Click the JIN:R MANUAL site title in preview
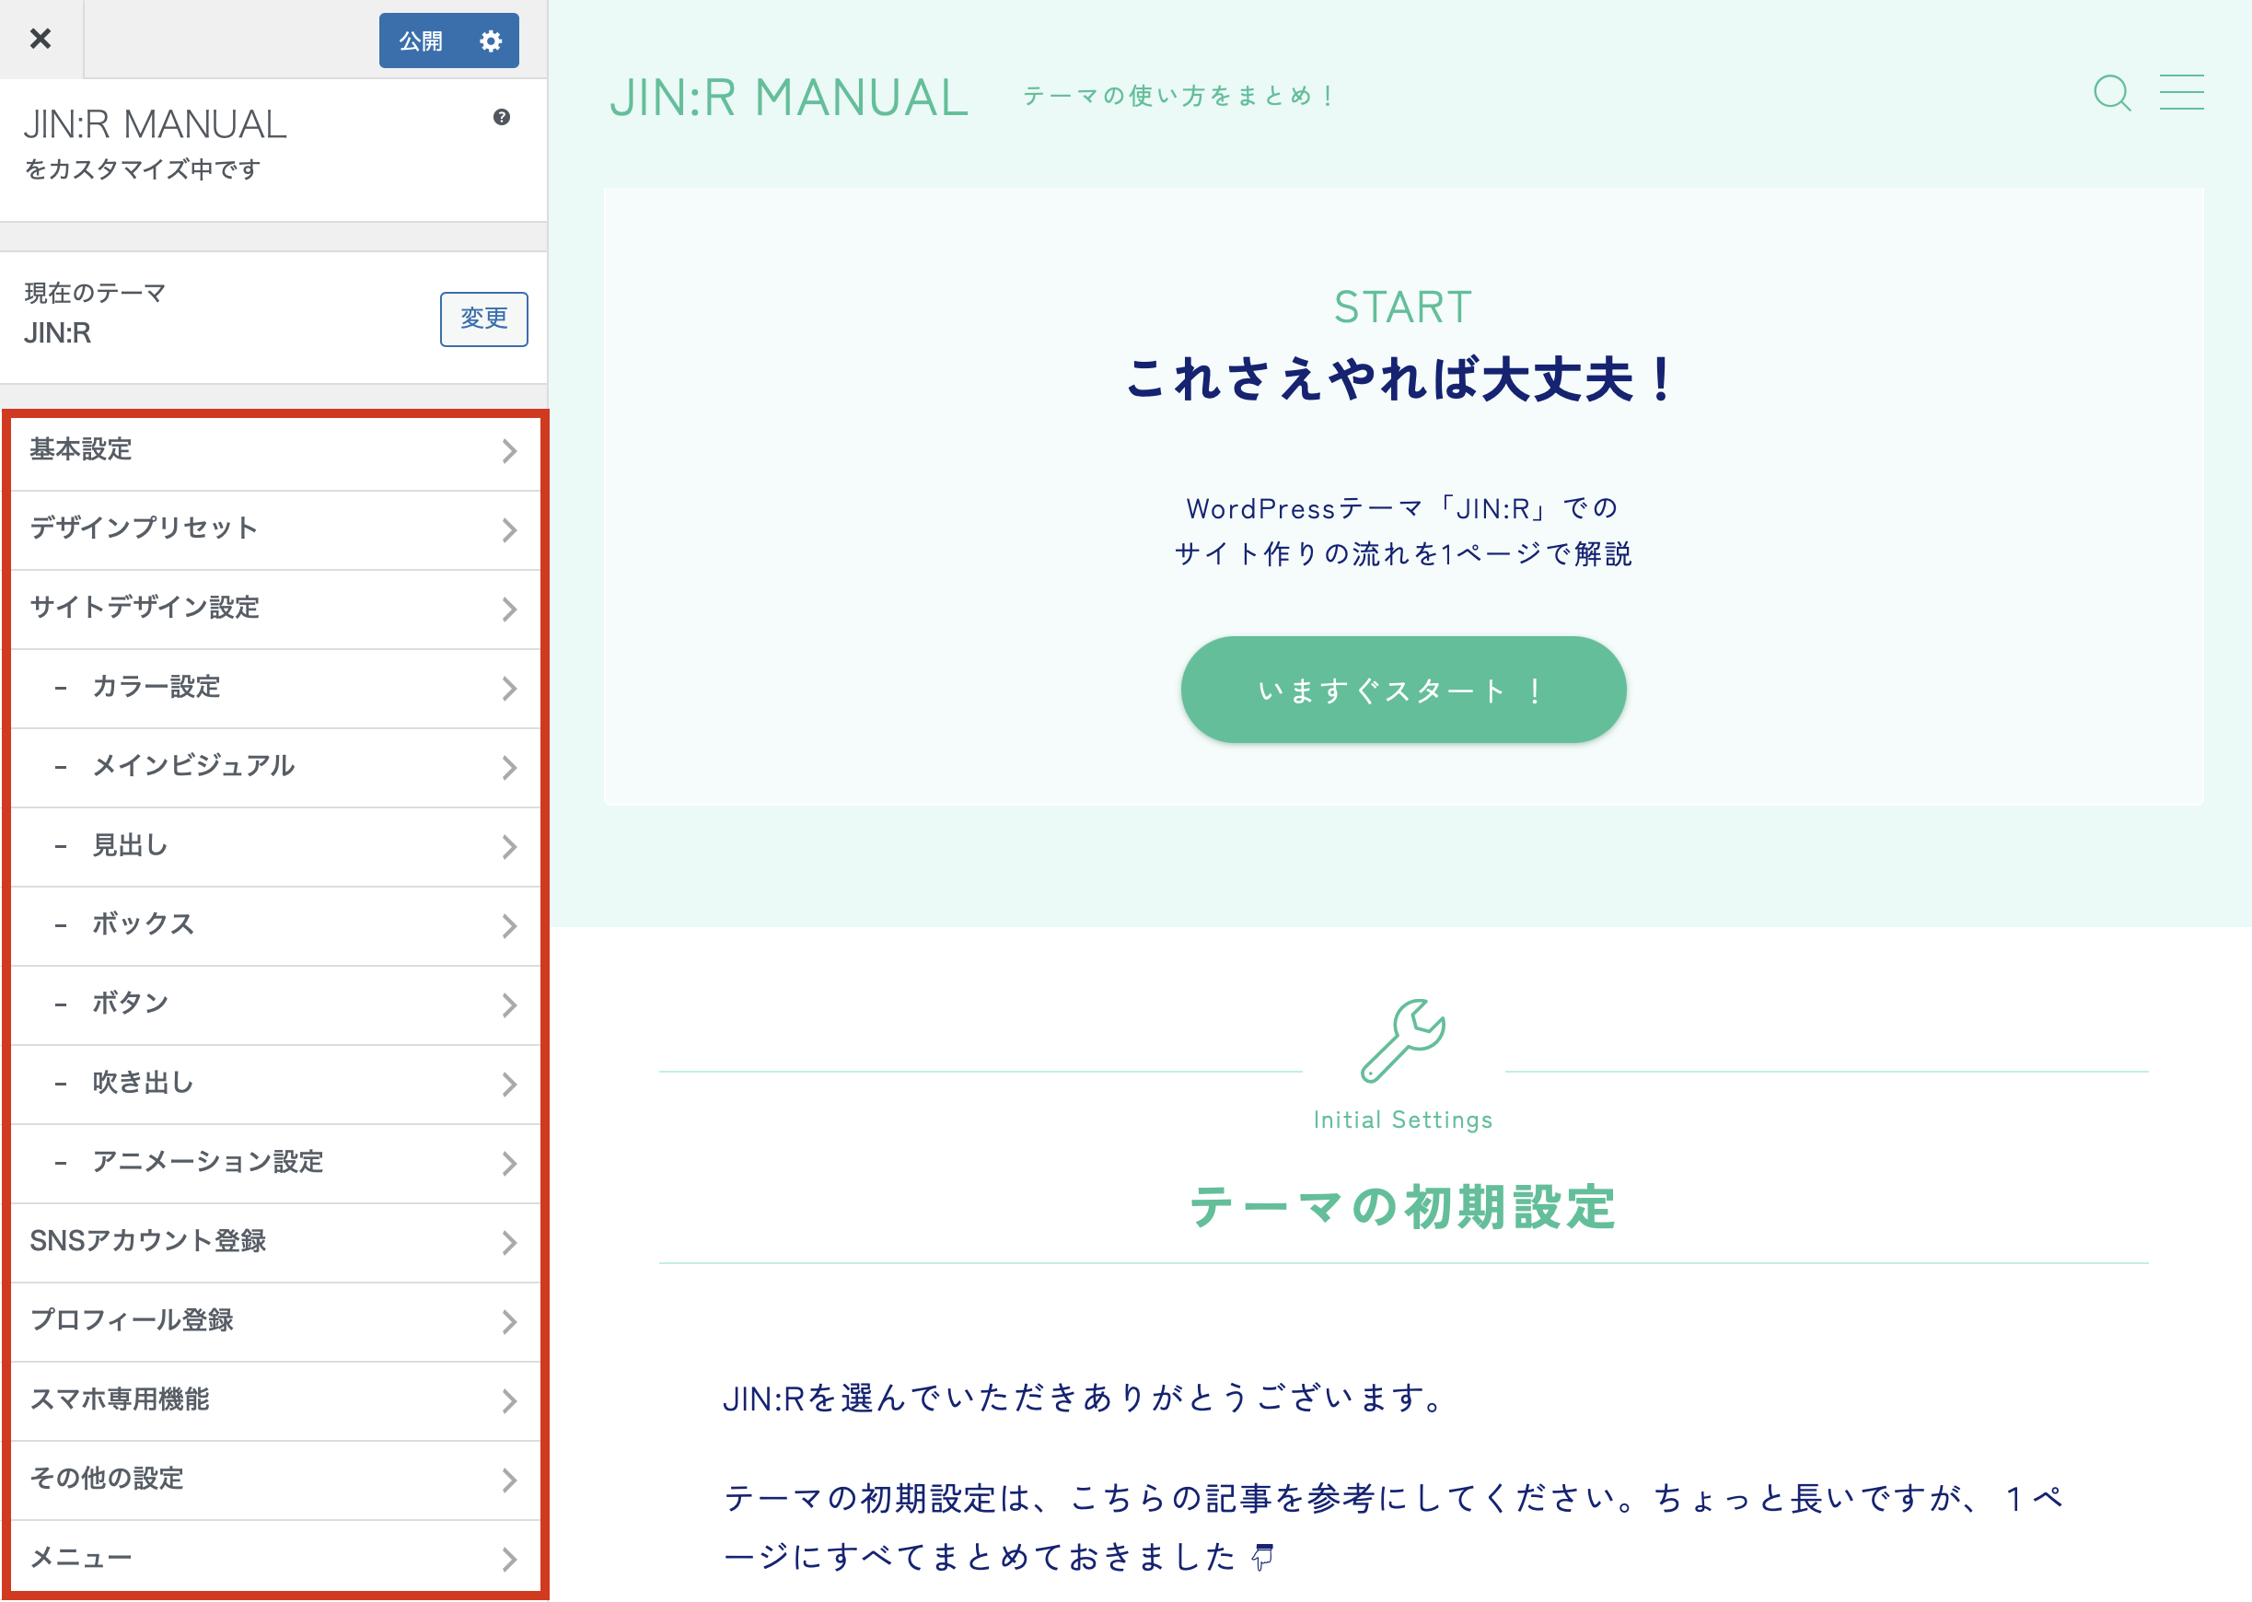 click(x=789, y=98)
